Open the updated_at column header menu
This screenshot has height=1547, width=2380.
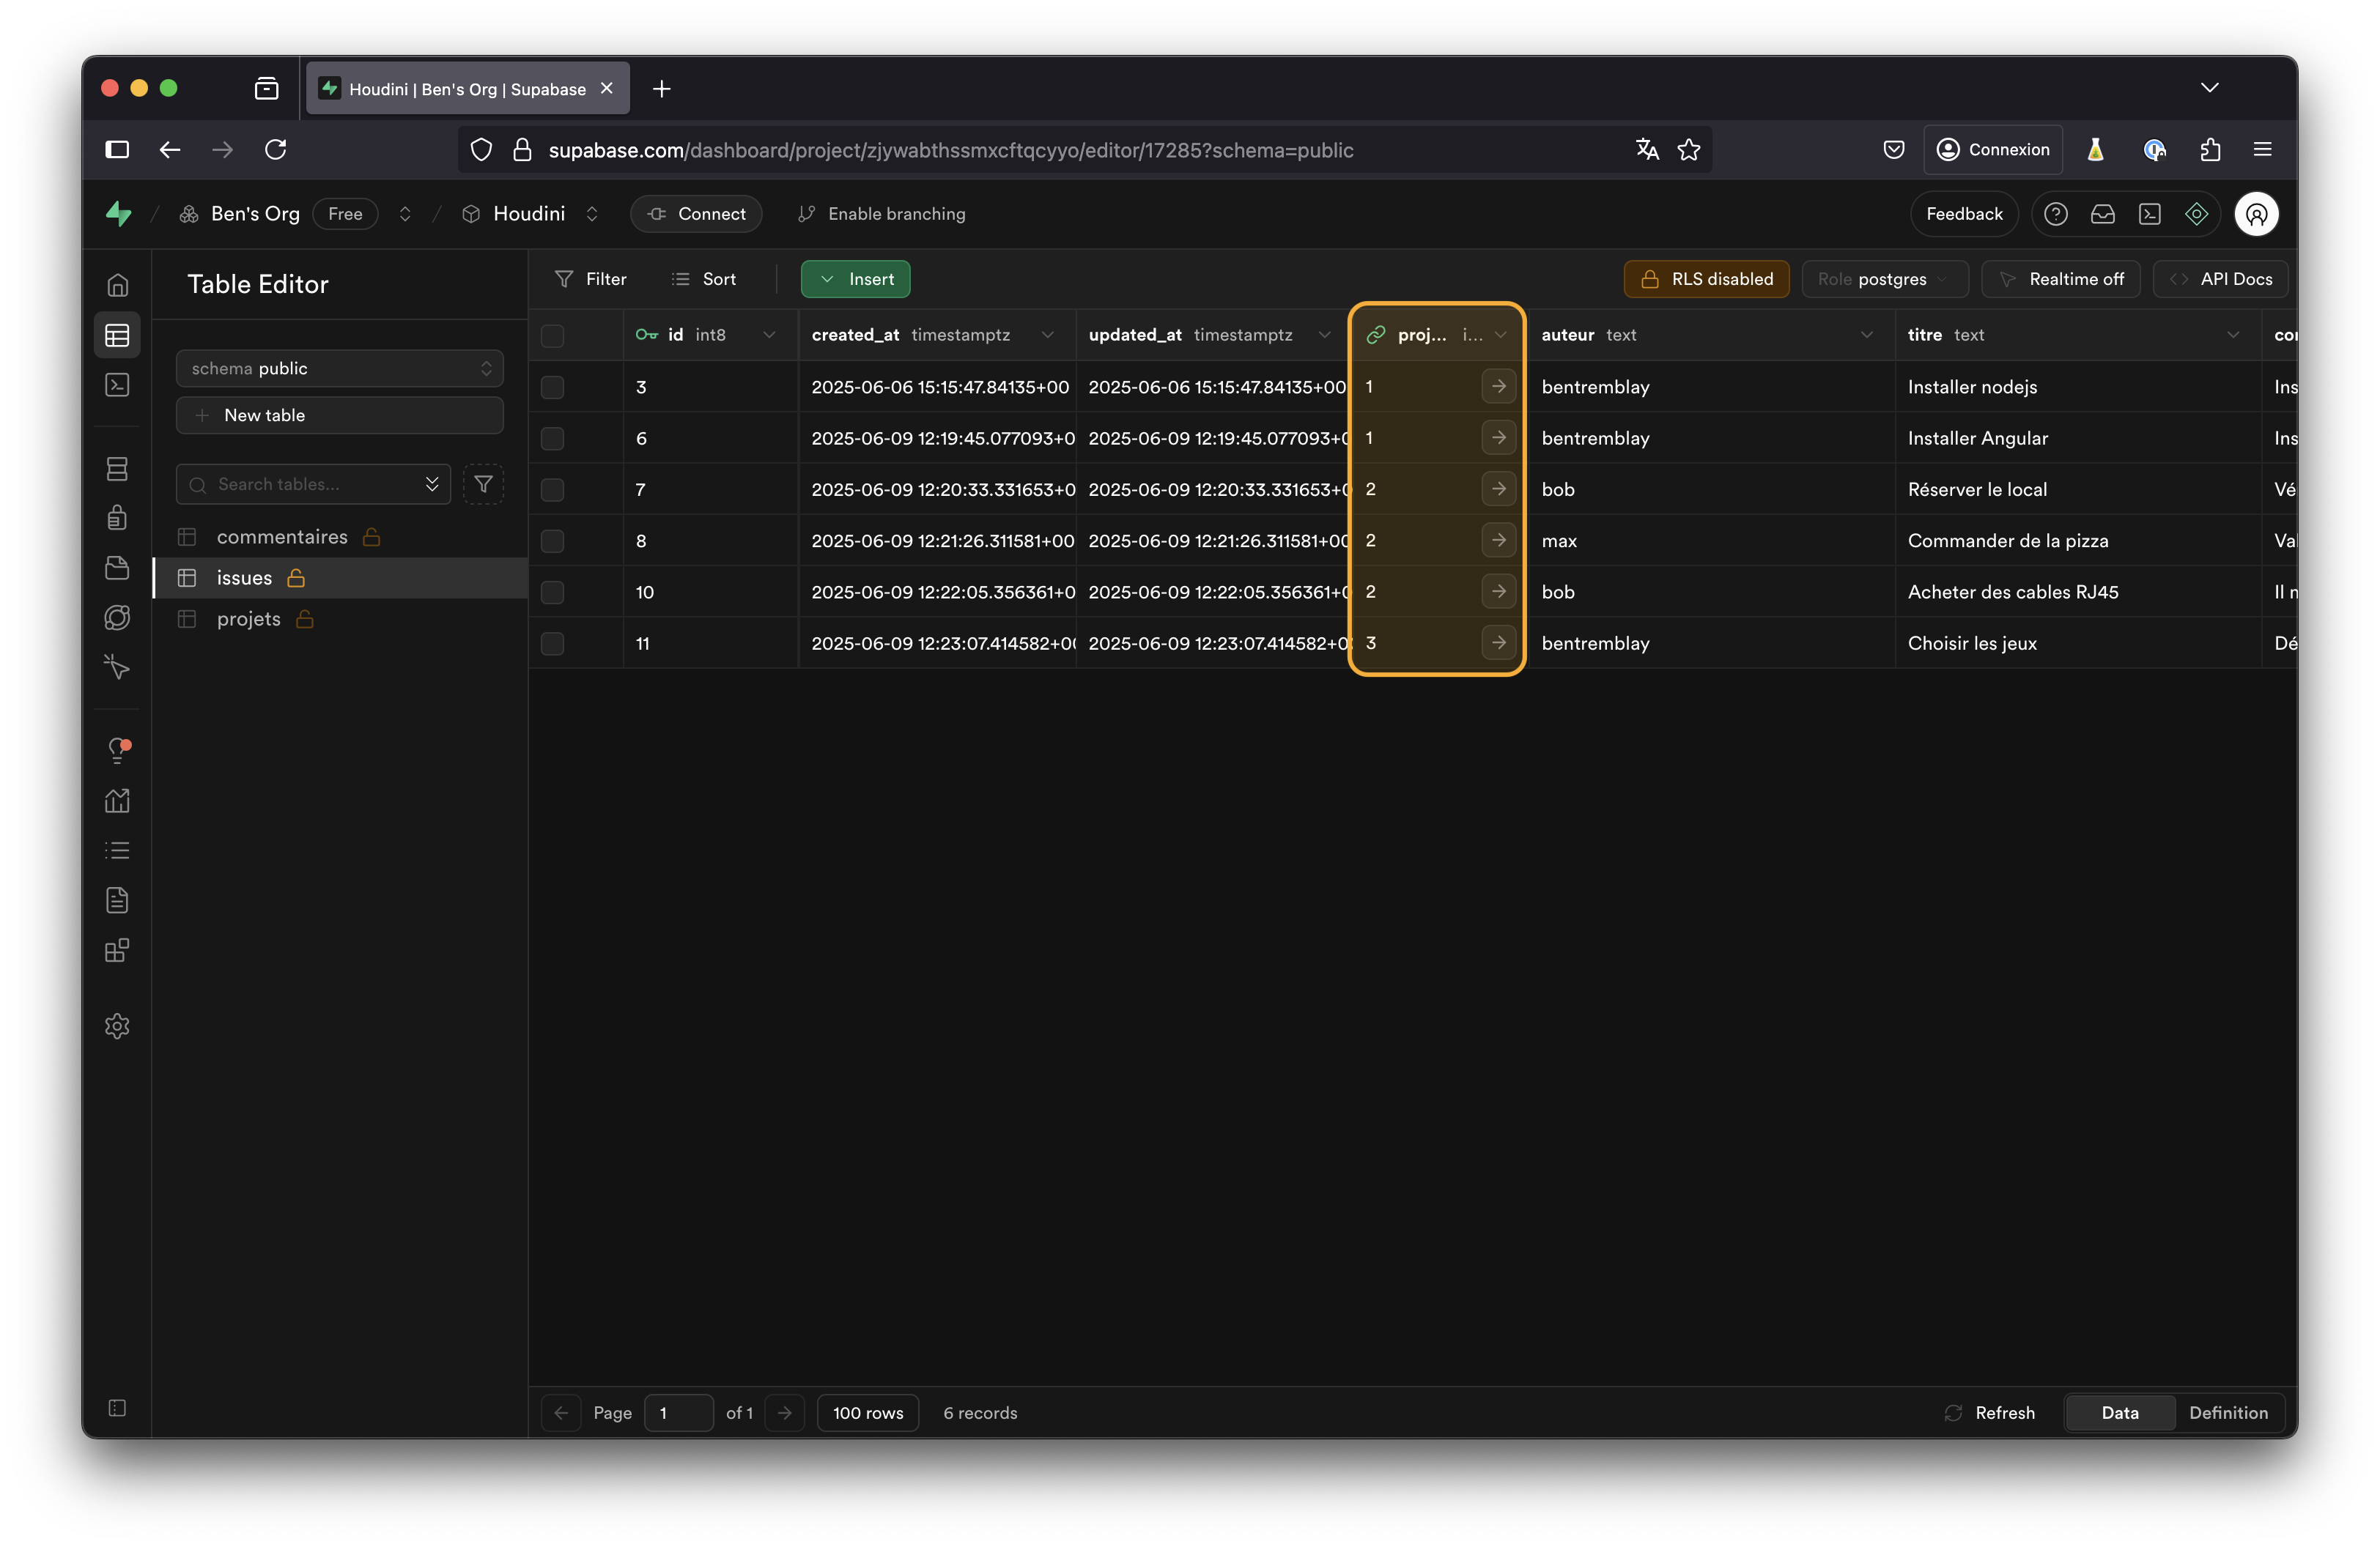click(1324, 335)
